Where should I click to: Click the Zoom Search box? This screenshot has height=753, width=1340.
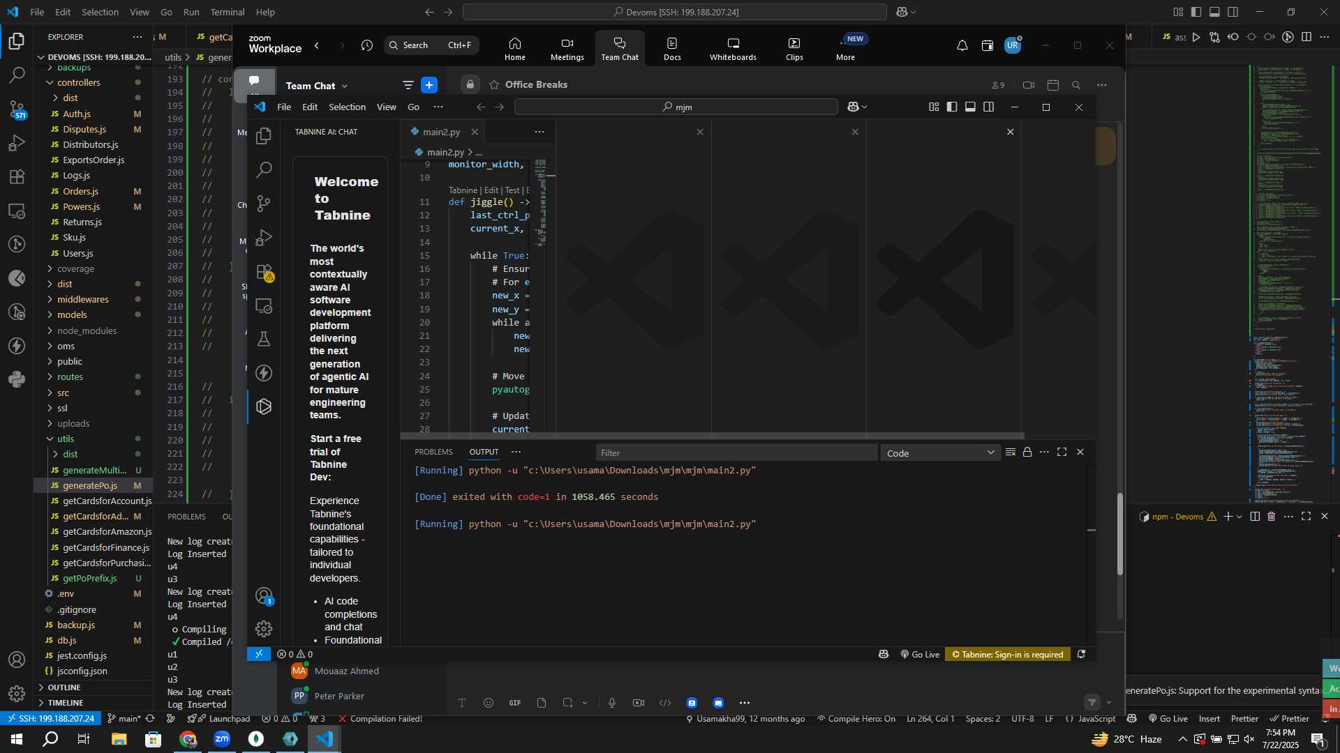click(x=431, y=45)
